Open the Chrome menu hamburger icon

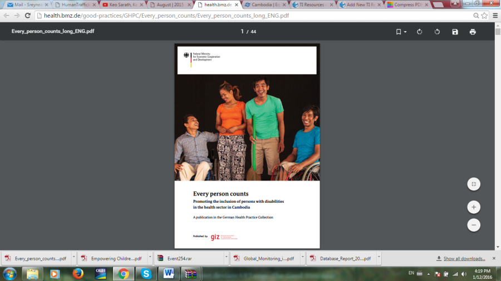coord(495,16)
